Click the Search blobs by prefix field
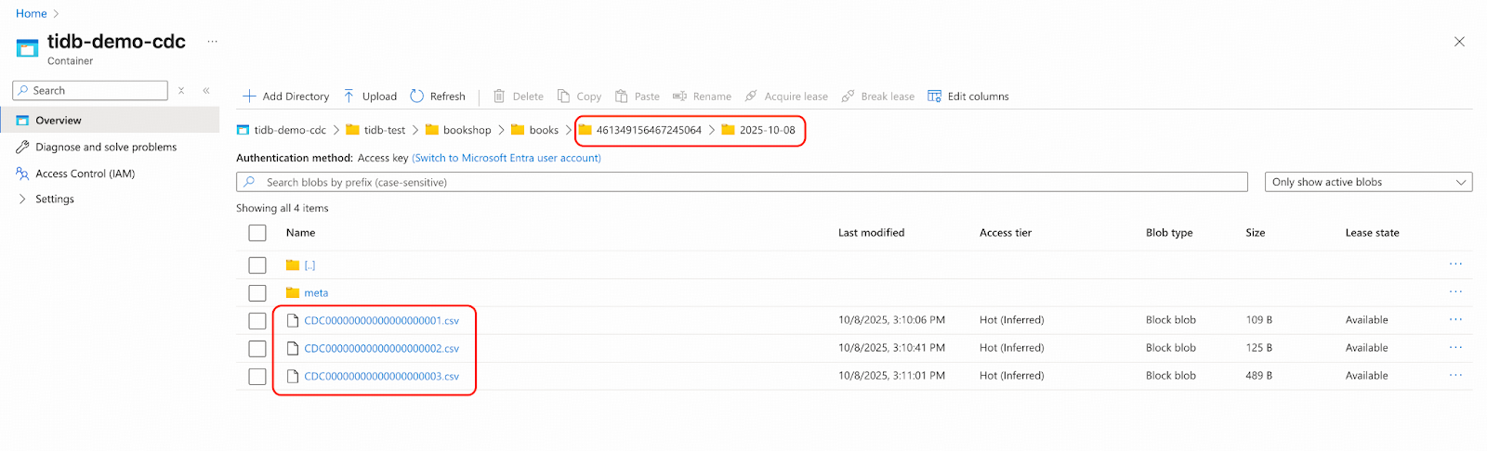 pos(743,183)
